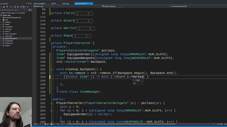Collapse the for loop outline on line 203
Image resolution: width=227 pixels, height=127 pixels.
click(51, 111)
